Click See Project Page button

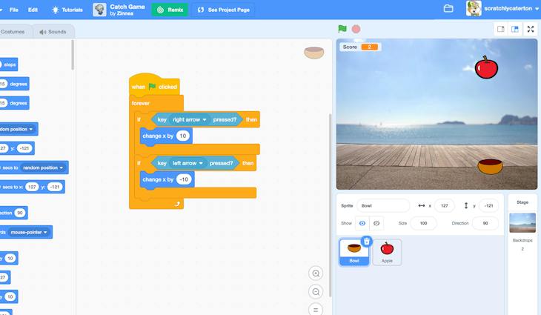(224, 10)
